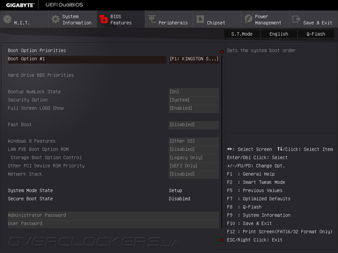The image size is (338, 253).
Task: Click the 'F7 : Optimized Defaults' hint
Action: coord(258,199)
